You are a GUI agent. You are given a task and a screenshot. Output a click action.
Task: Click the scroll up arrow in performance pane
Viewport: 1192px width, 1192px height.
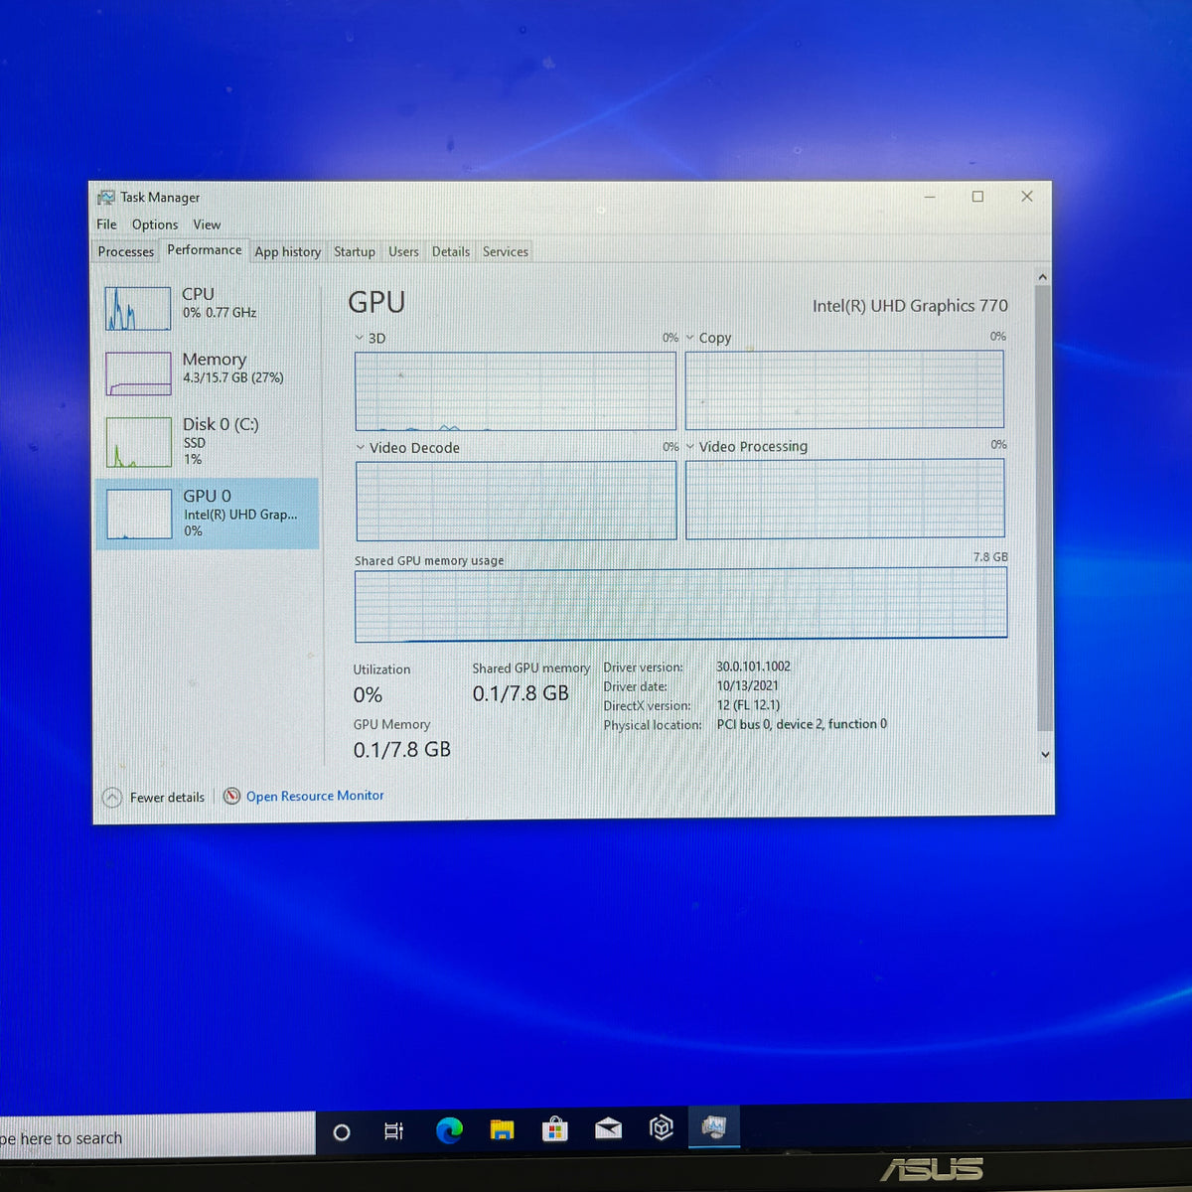tap(1043, 277)
